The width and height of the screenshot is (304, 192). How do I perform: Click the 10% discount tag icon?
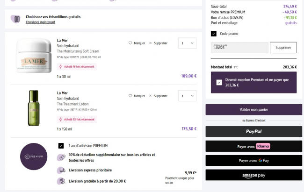point(61,157)
